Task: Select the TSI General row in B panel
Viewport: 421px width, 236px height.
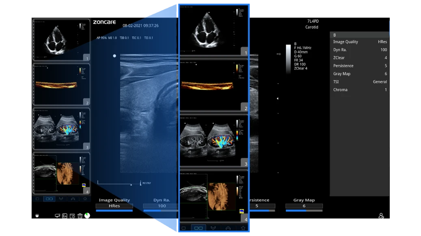Action: tap(360, 82)
